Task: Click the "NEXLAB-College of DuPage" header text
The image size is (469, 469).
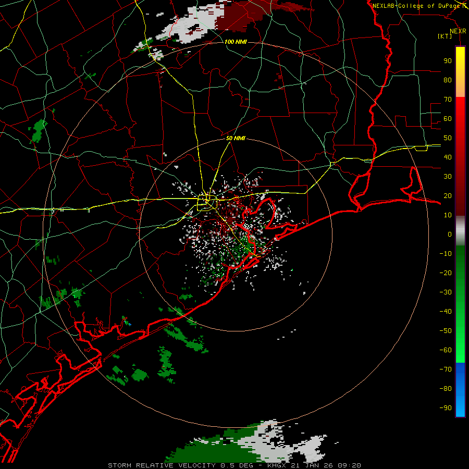Action: tap(416, 6)
